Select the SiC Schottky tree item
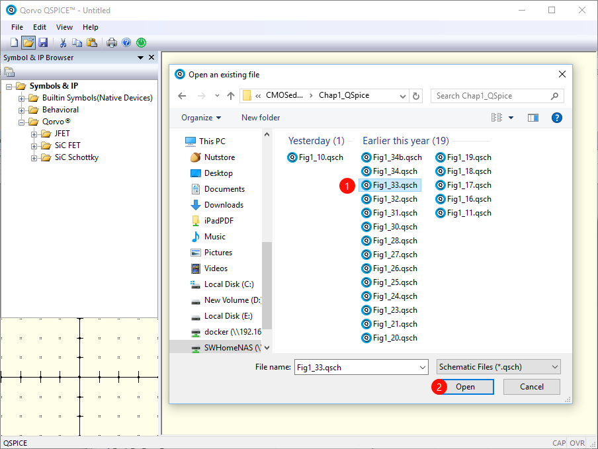 click(76, 157)
